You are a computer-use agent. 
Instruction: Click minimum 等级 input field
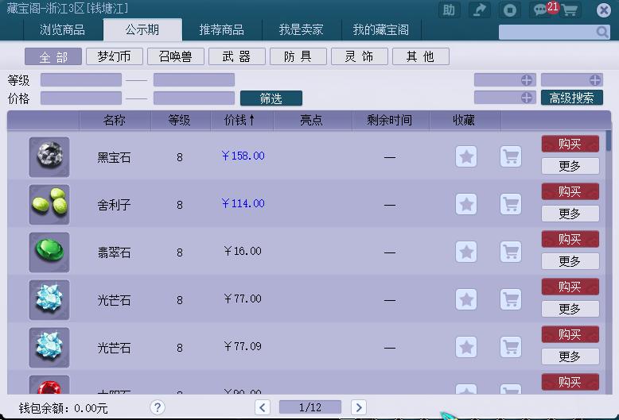click(81, 79)
